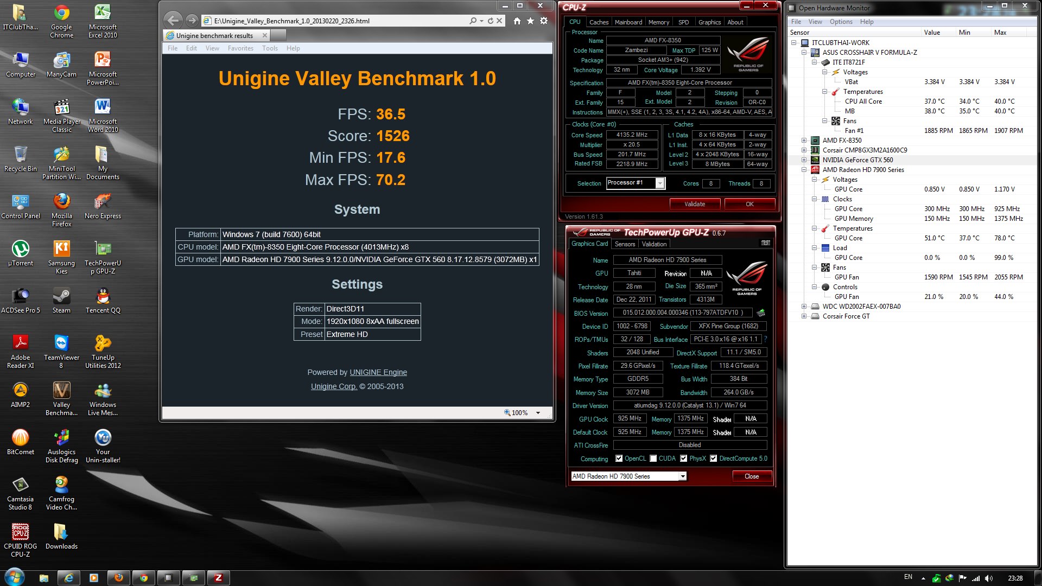Expand NVIDIA GeForce GTX 560 tree node
The image size is (1042, 586).
pos(804,160)
